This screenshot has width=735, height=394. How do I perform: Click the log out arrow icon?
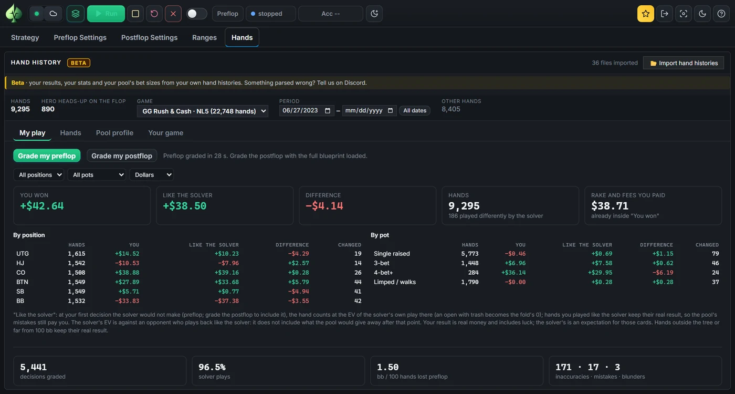[x=665, y=14]
